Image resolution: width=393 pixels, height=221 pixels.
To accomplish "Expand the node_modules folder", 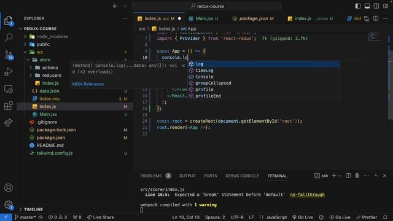I will tap(25, 37).
